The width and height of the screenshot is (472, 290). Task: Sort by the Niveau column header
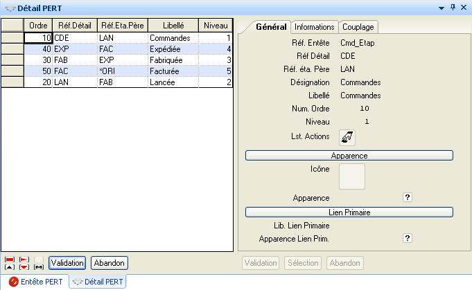pos(215,25)
